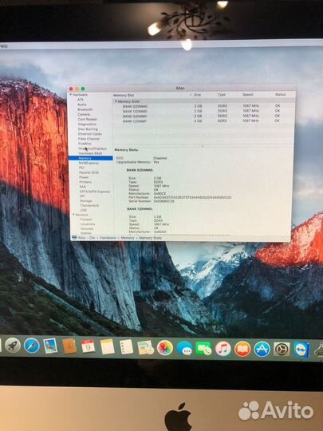Open System Preferences from the Dock
This screenshot has height=431, width=323.
tap(282, 350)
